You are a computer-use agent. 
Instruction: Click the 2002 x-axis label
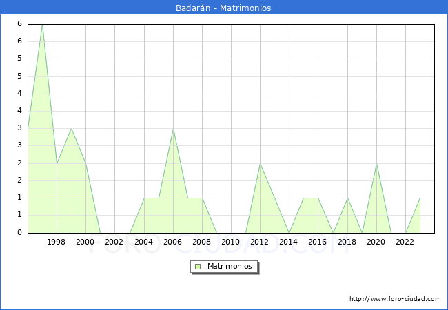coord(114,242)
